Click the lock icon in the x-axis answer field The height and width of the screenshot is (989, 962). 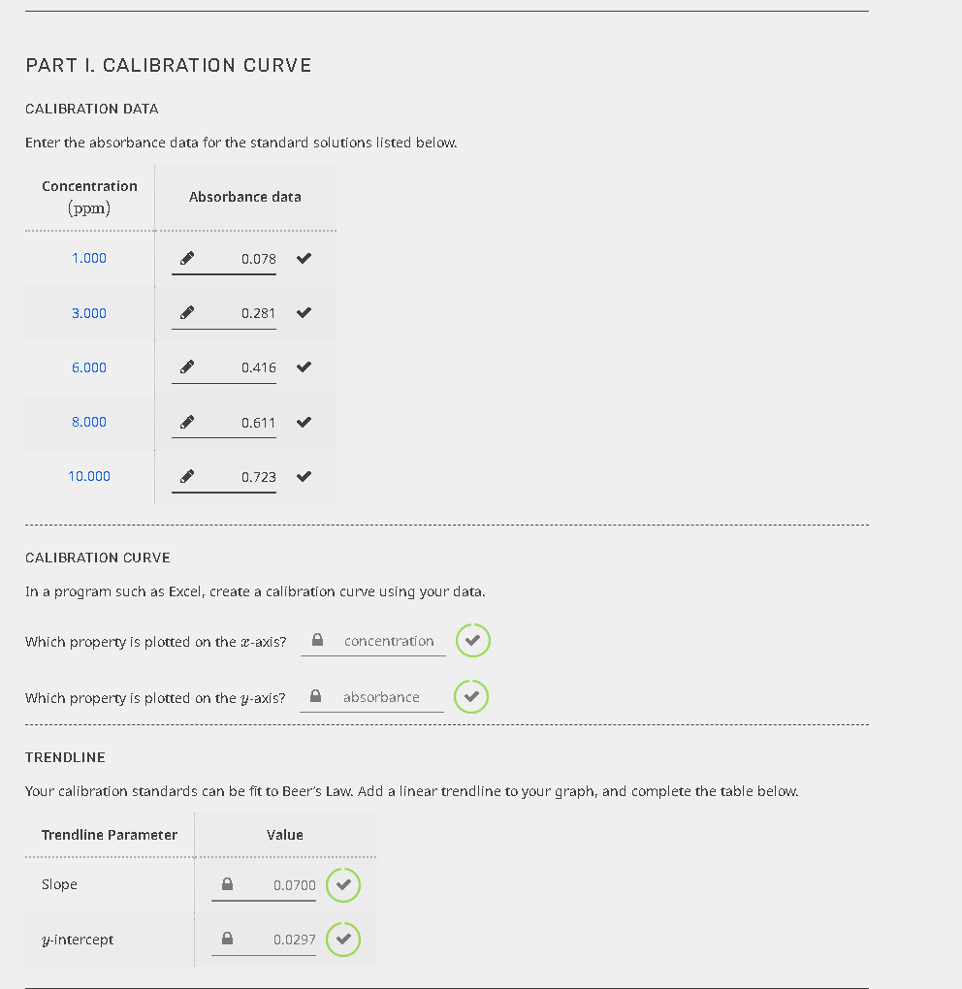[x=317, y=640]
